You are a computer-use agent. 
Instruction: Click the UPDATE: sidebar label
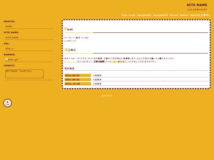point(10,66)
